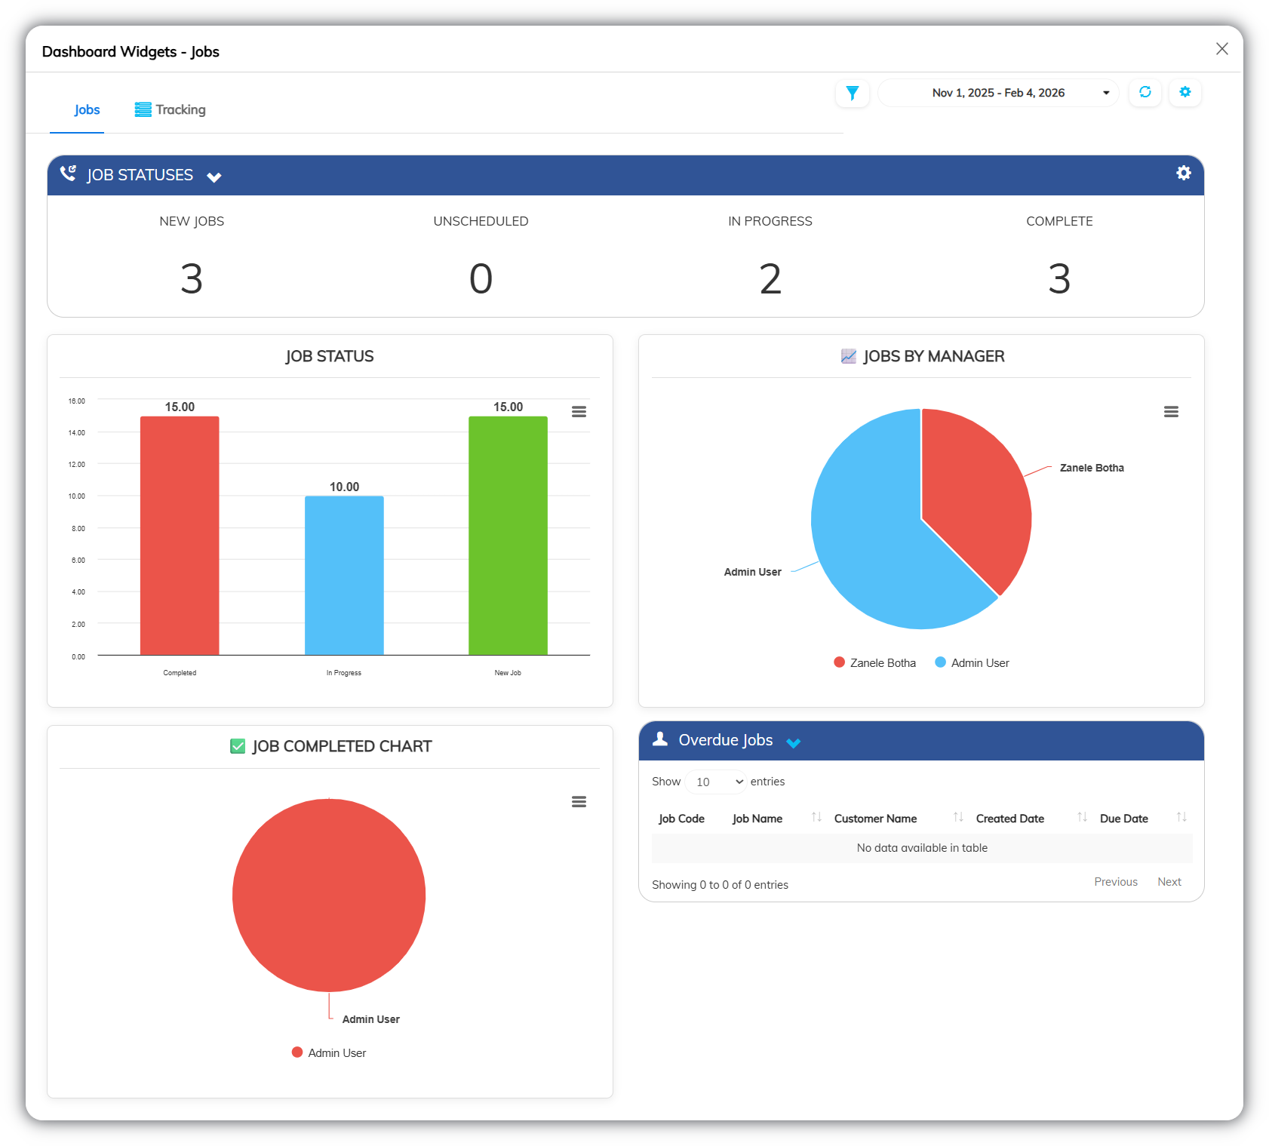Click the Unscheduled count 0

pos(481,279)
